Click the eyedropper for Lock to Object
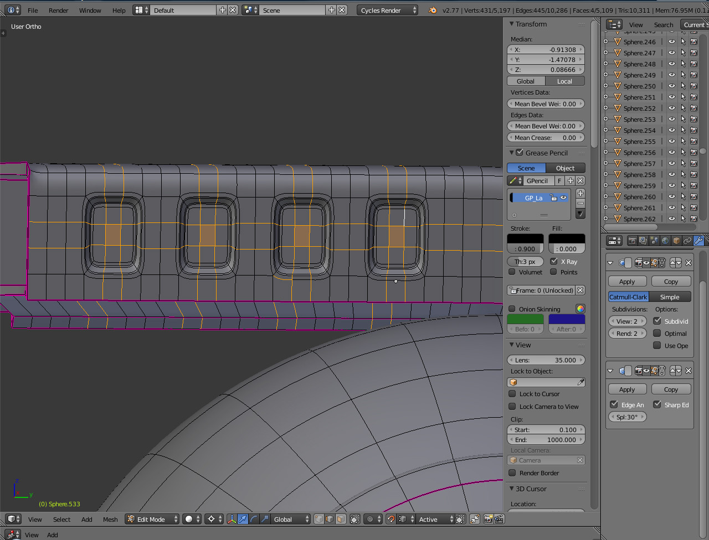Viewport: 709px width, 540px height. [580, 382]
